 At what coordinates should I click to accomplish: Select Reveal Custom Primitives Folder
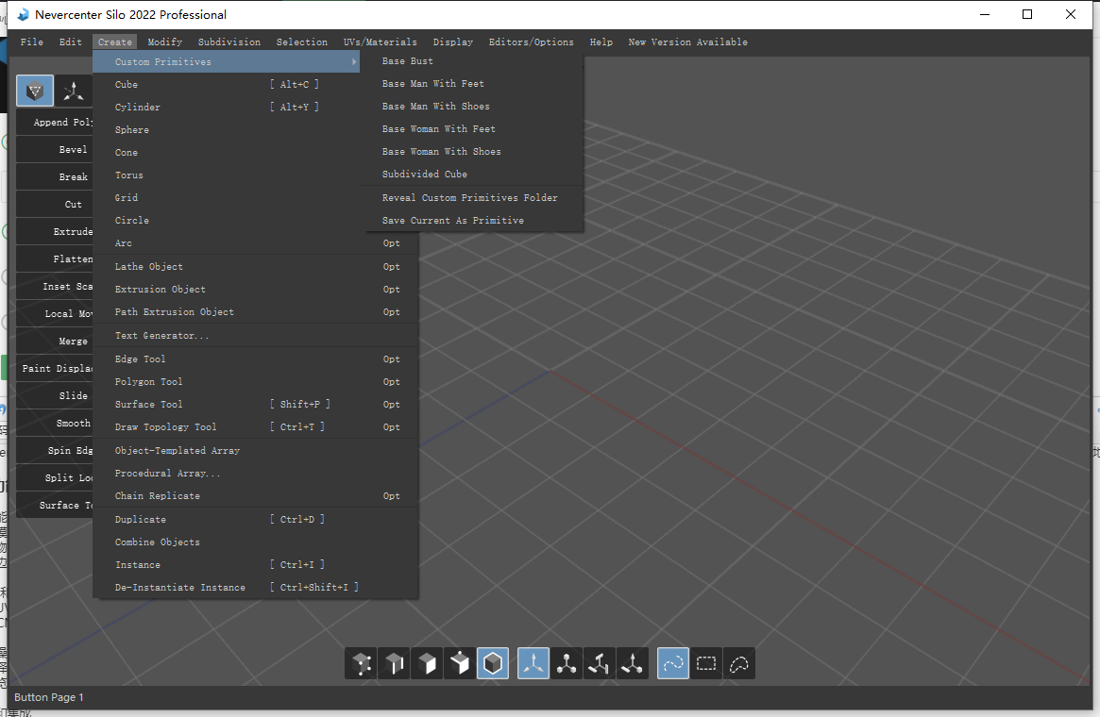[x=470, y=198]
